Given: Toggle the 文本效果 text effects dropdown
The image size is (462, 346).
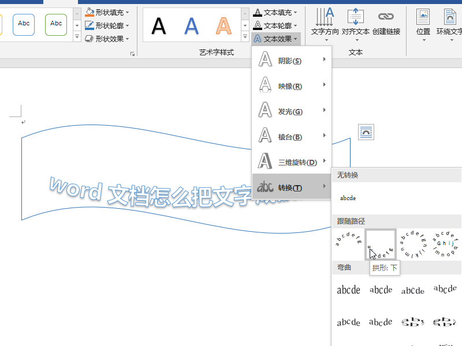Looking at the screenshot, I should (x=275, y=39).
